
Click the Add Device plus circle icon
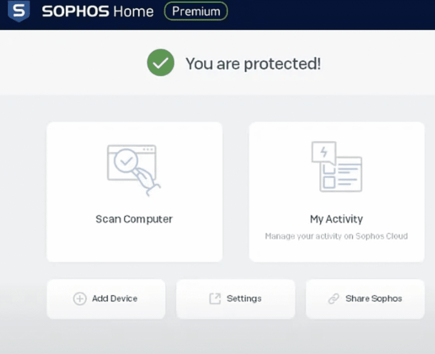click(80, 299)
